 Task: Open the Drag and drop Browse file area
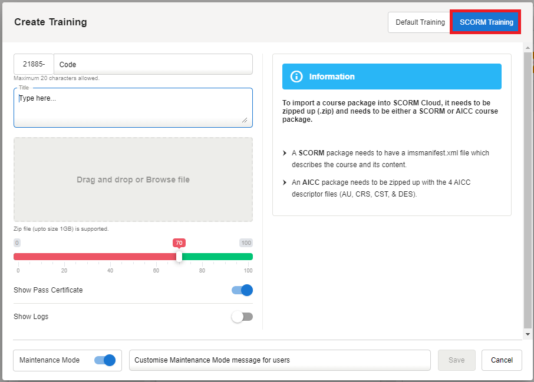pyautogui.click(x=133, y=180)
